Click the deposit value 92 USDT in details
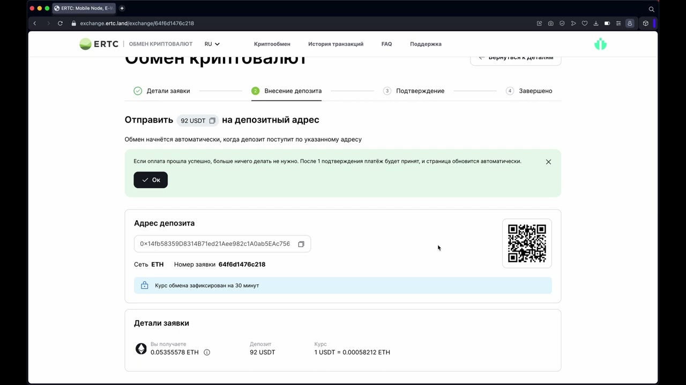This screenshot has height=385, width=686. pos(262,352)
